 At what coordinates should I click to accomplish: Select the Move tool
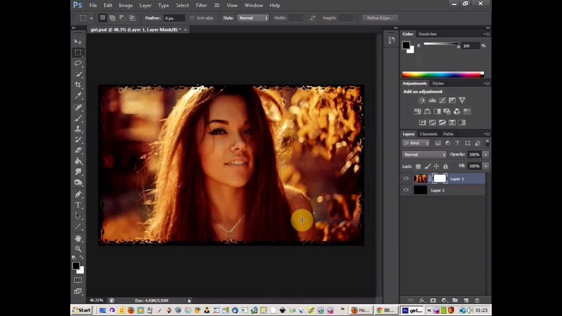78,42
